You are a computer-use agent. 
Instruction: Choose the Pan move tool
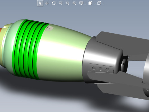(x=47, y=3)
